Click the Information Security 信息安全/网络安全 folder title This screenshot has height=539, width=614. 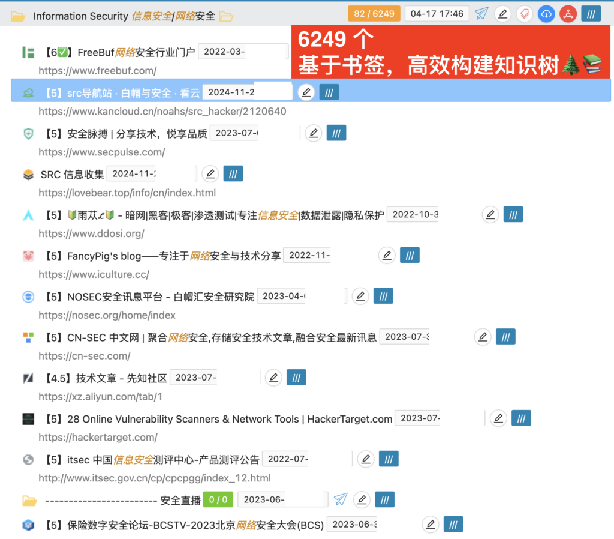coord(124,16)
